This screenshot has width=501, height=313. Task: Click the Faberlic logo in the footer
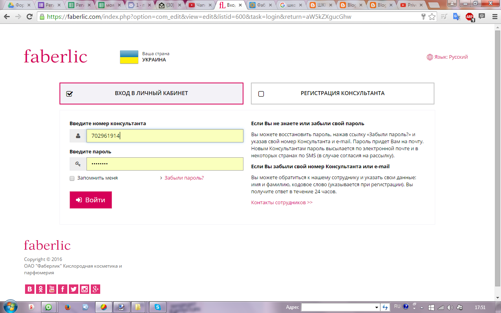coord(47,245)
